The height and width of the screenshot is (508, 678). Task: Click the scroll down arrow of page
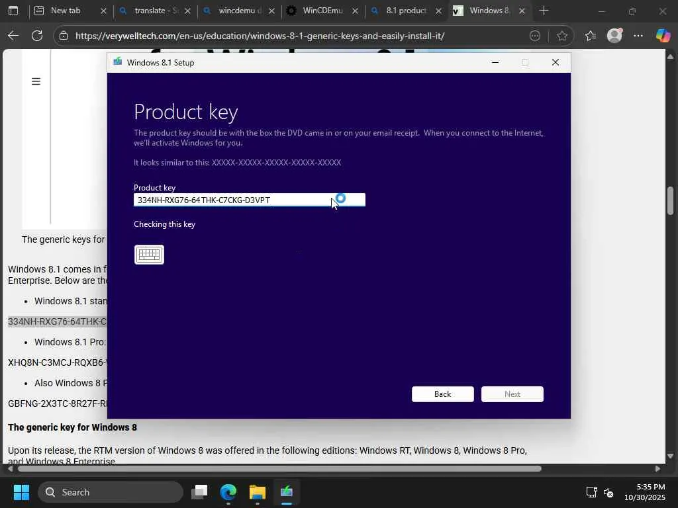[670, 456]
